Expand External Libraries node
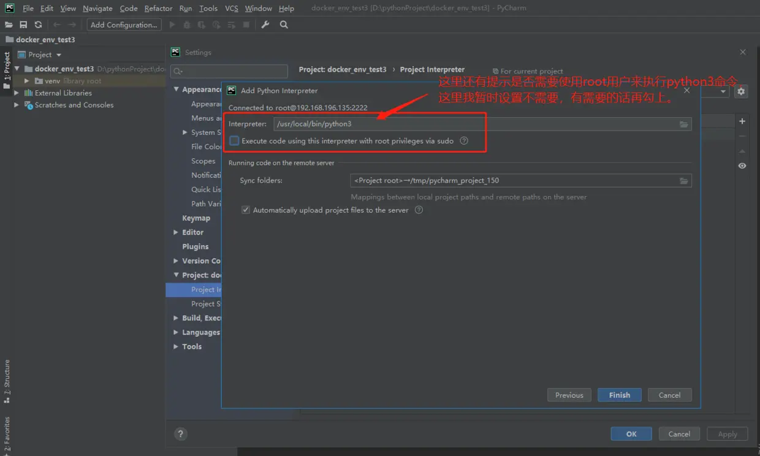This screenshot has width=760, height=456. (17, 93)
